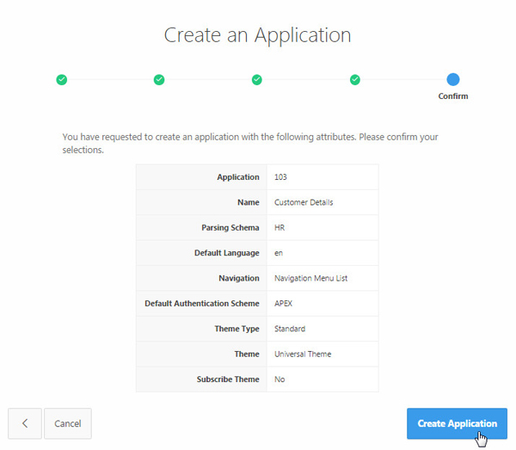516x450 pixels.
Task: Click the APEX authentication scheme value
Action: [x=284, y=304]
